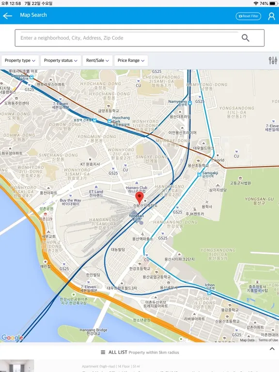This screenshot has width=279, height=372.
Task: Open the Terms of Use link
Action: click(x=268, y=340)
